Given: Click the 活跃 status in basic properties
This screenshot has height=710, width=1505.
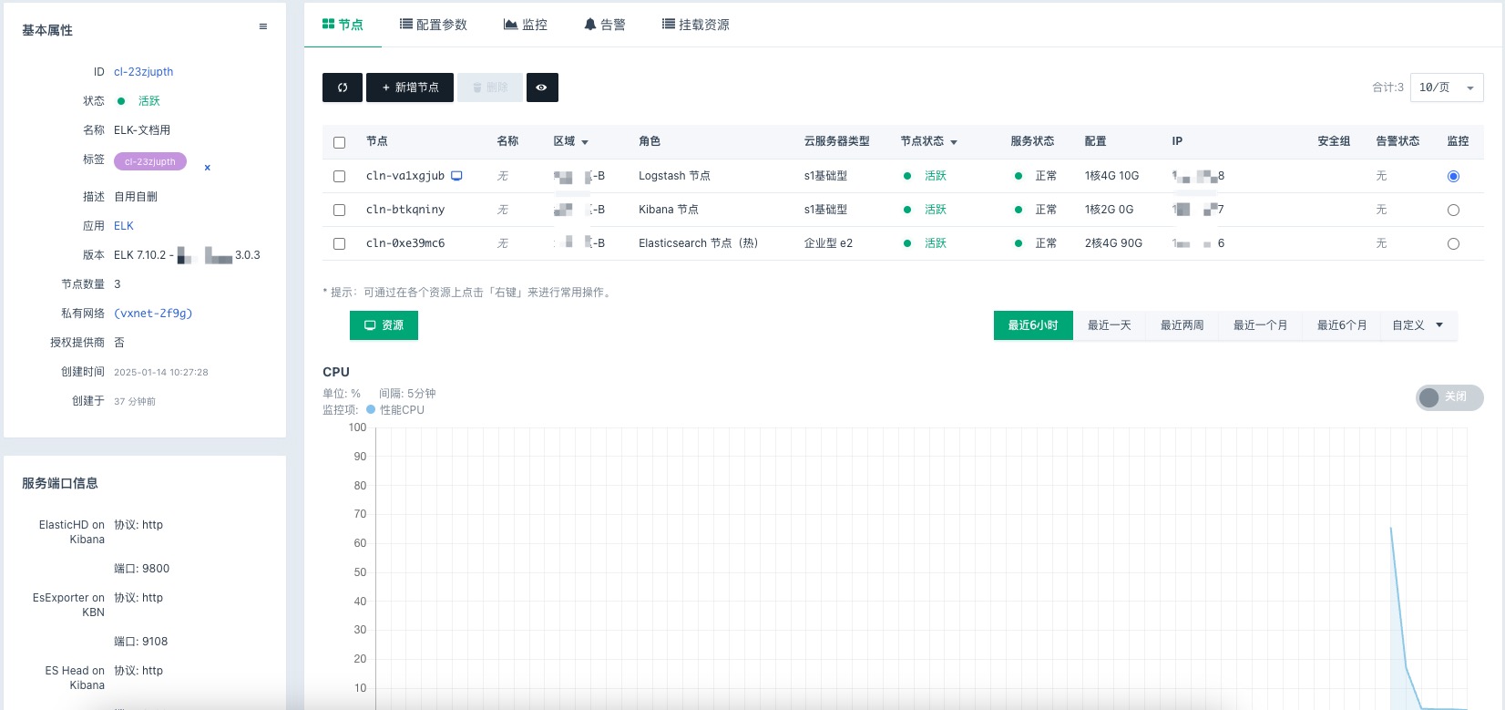Looking at the screenshot, I should point(148,101).
